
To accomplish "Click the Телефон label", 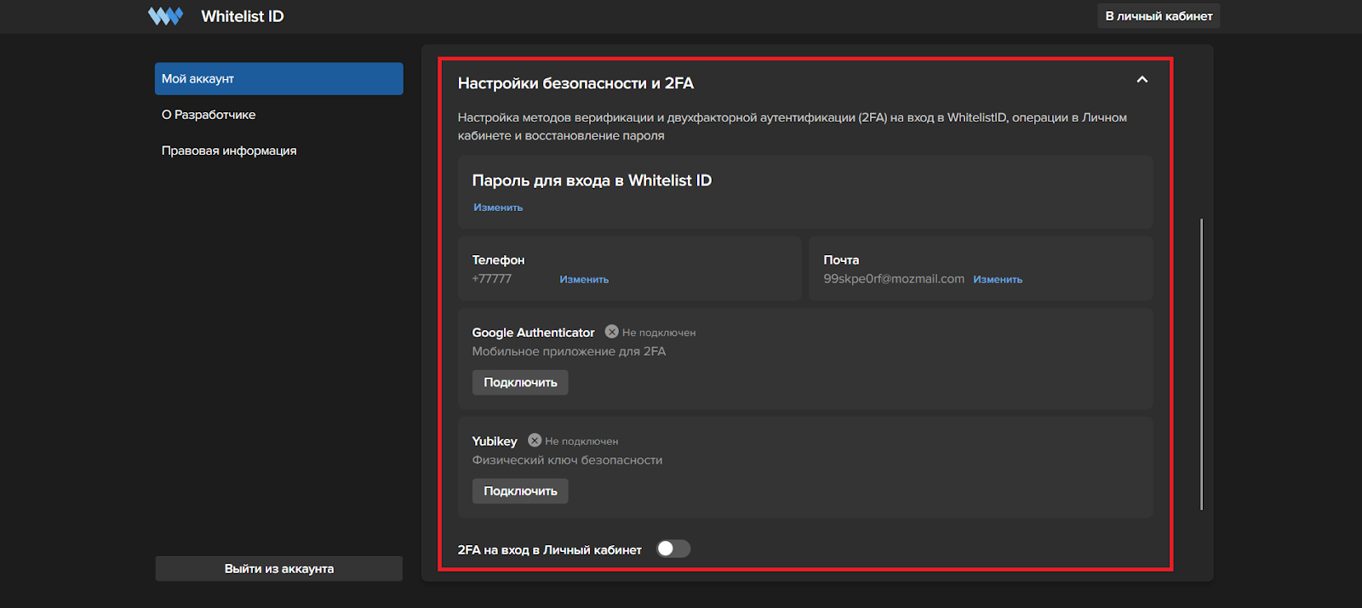I will pyautogui.click(x=498, y=260).
